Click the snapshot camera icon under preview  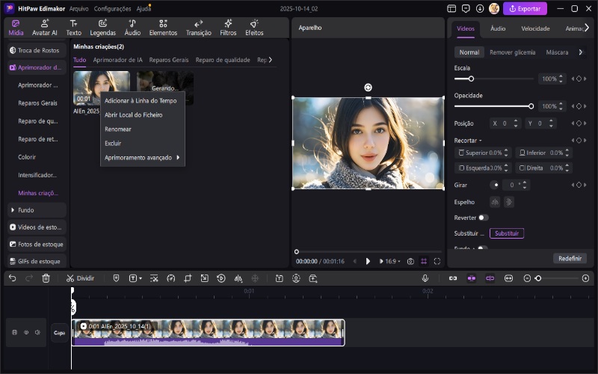coord(410,261)
